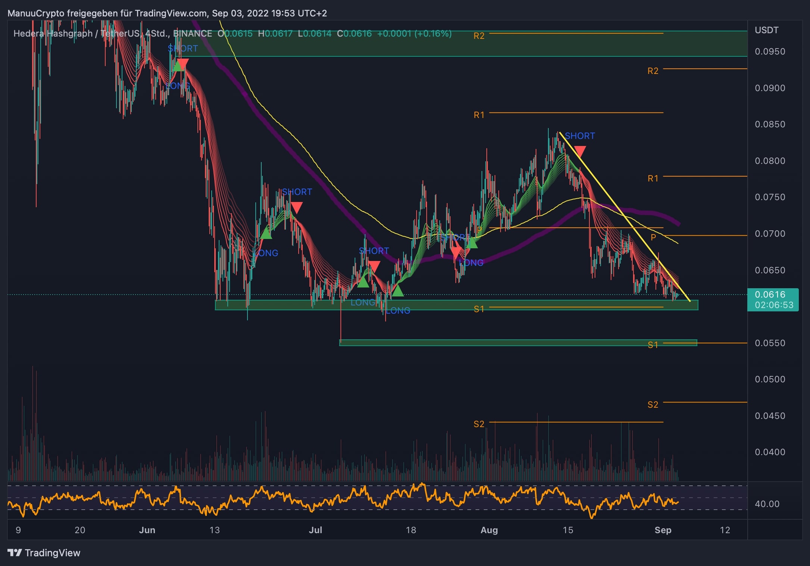The image size is (810, 566).
Task: Click the 0.0400 price axis label
Action: 770,452
